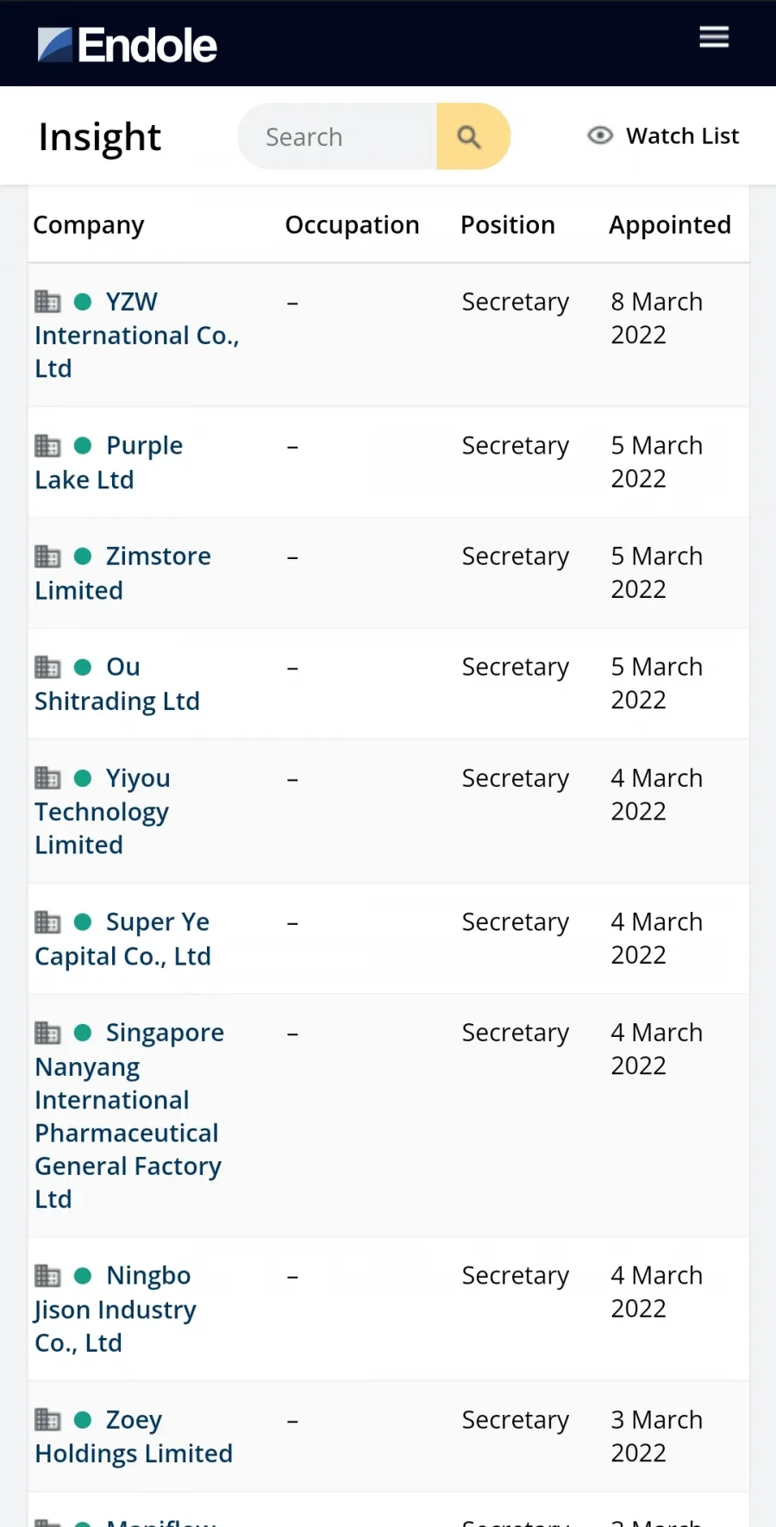Click building icon next to YZW International
The height and width of the screenshot is (1527, 776).
[47, 301]
